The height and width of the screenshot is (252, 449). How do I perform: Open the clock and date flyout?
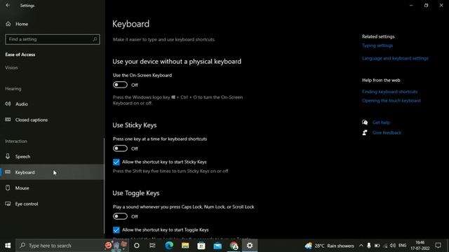pos(420,246)
